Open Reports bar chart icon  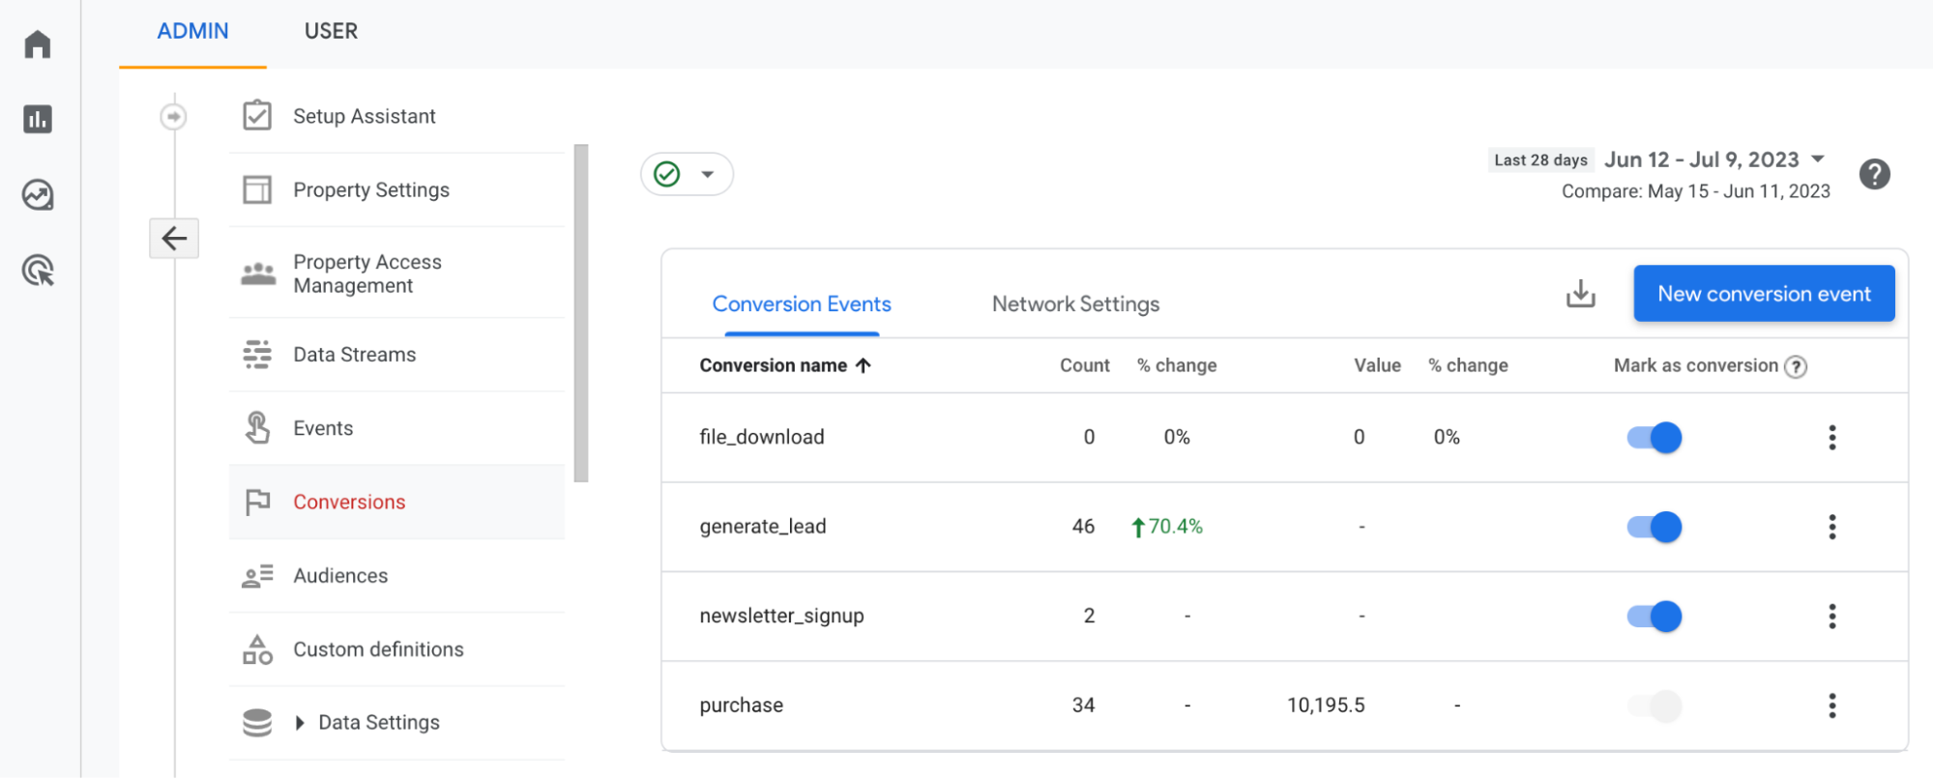tap(38, 120)
